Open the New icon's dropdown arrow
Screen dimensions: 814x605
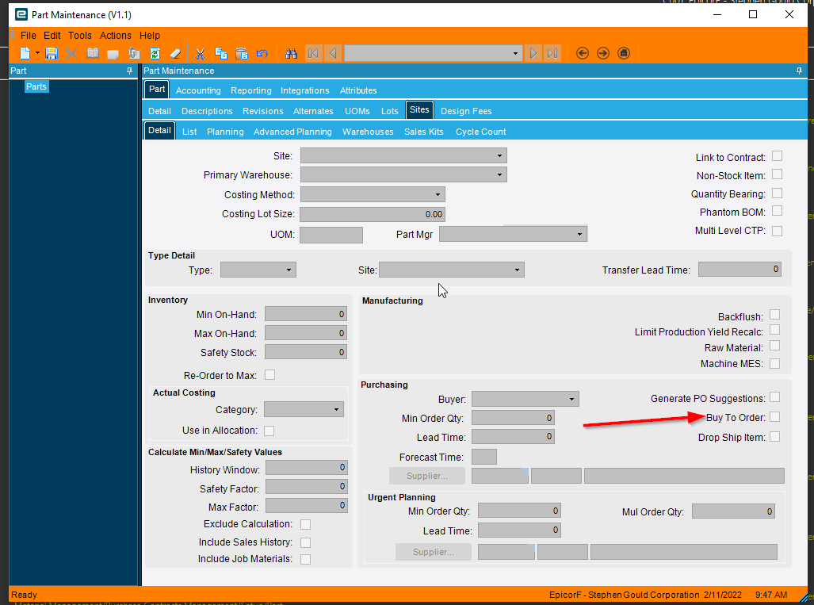37,53
